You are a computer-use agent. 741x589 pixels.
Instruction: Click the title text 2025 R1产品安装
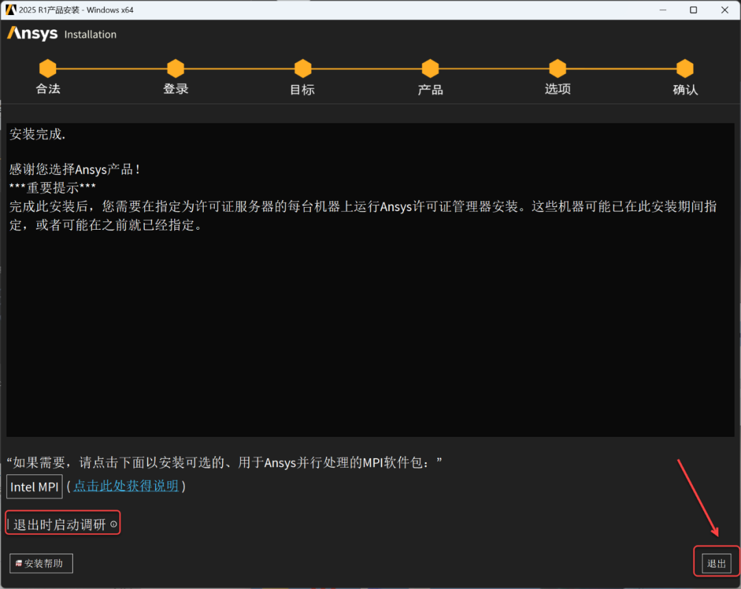49,10
